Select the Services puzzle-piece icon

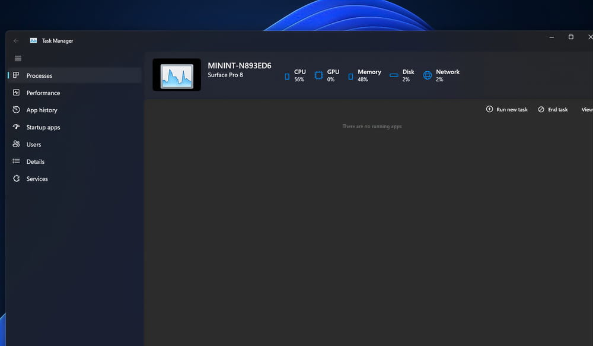pyautogui.click(x=16, y=179)
